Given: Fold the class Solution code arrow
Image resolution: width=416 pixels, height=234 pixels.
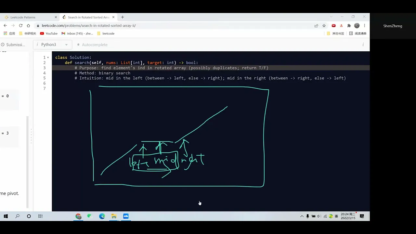Looking at the screenshot, I should pyautogui.click(x=48, y=58).
